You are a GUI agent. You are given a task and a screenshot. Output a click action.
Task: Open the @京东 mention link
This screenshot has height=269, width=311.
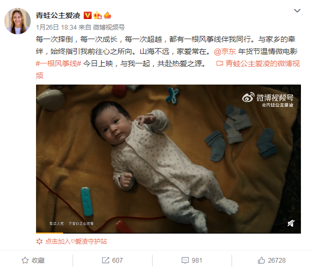[225, 51]
